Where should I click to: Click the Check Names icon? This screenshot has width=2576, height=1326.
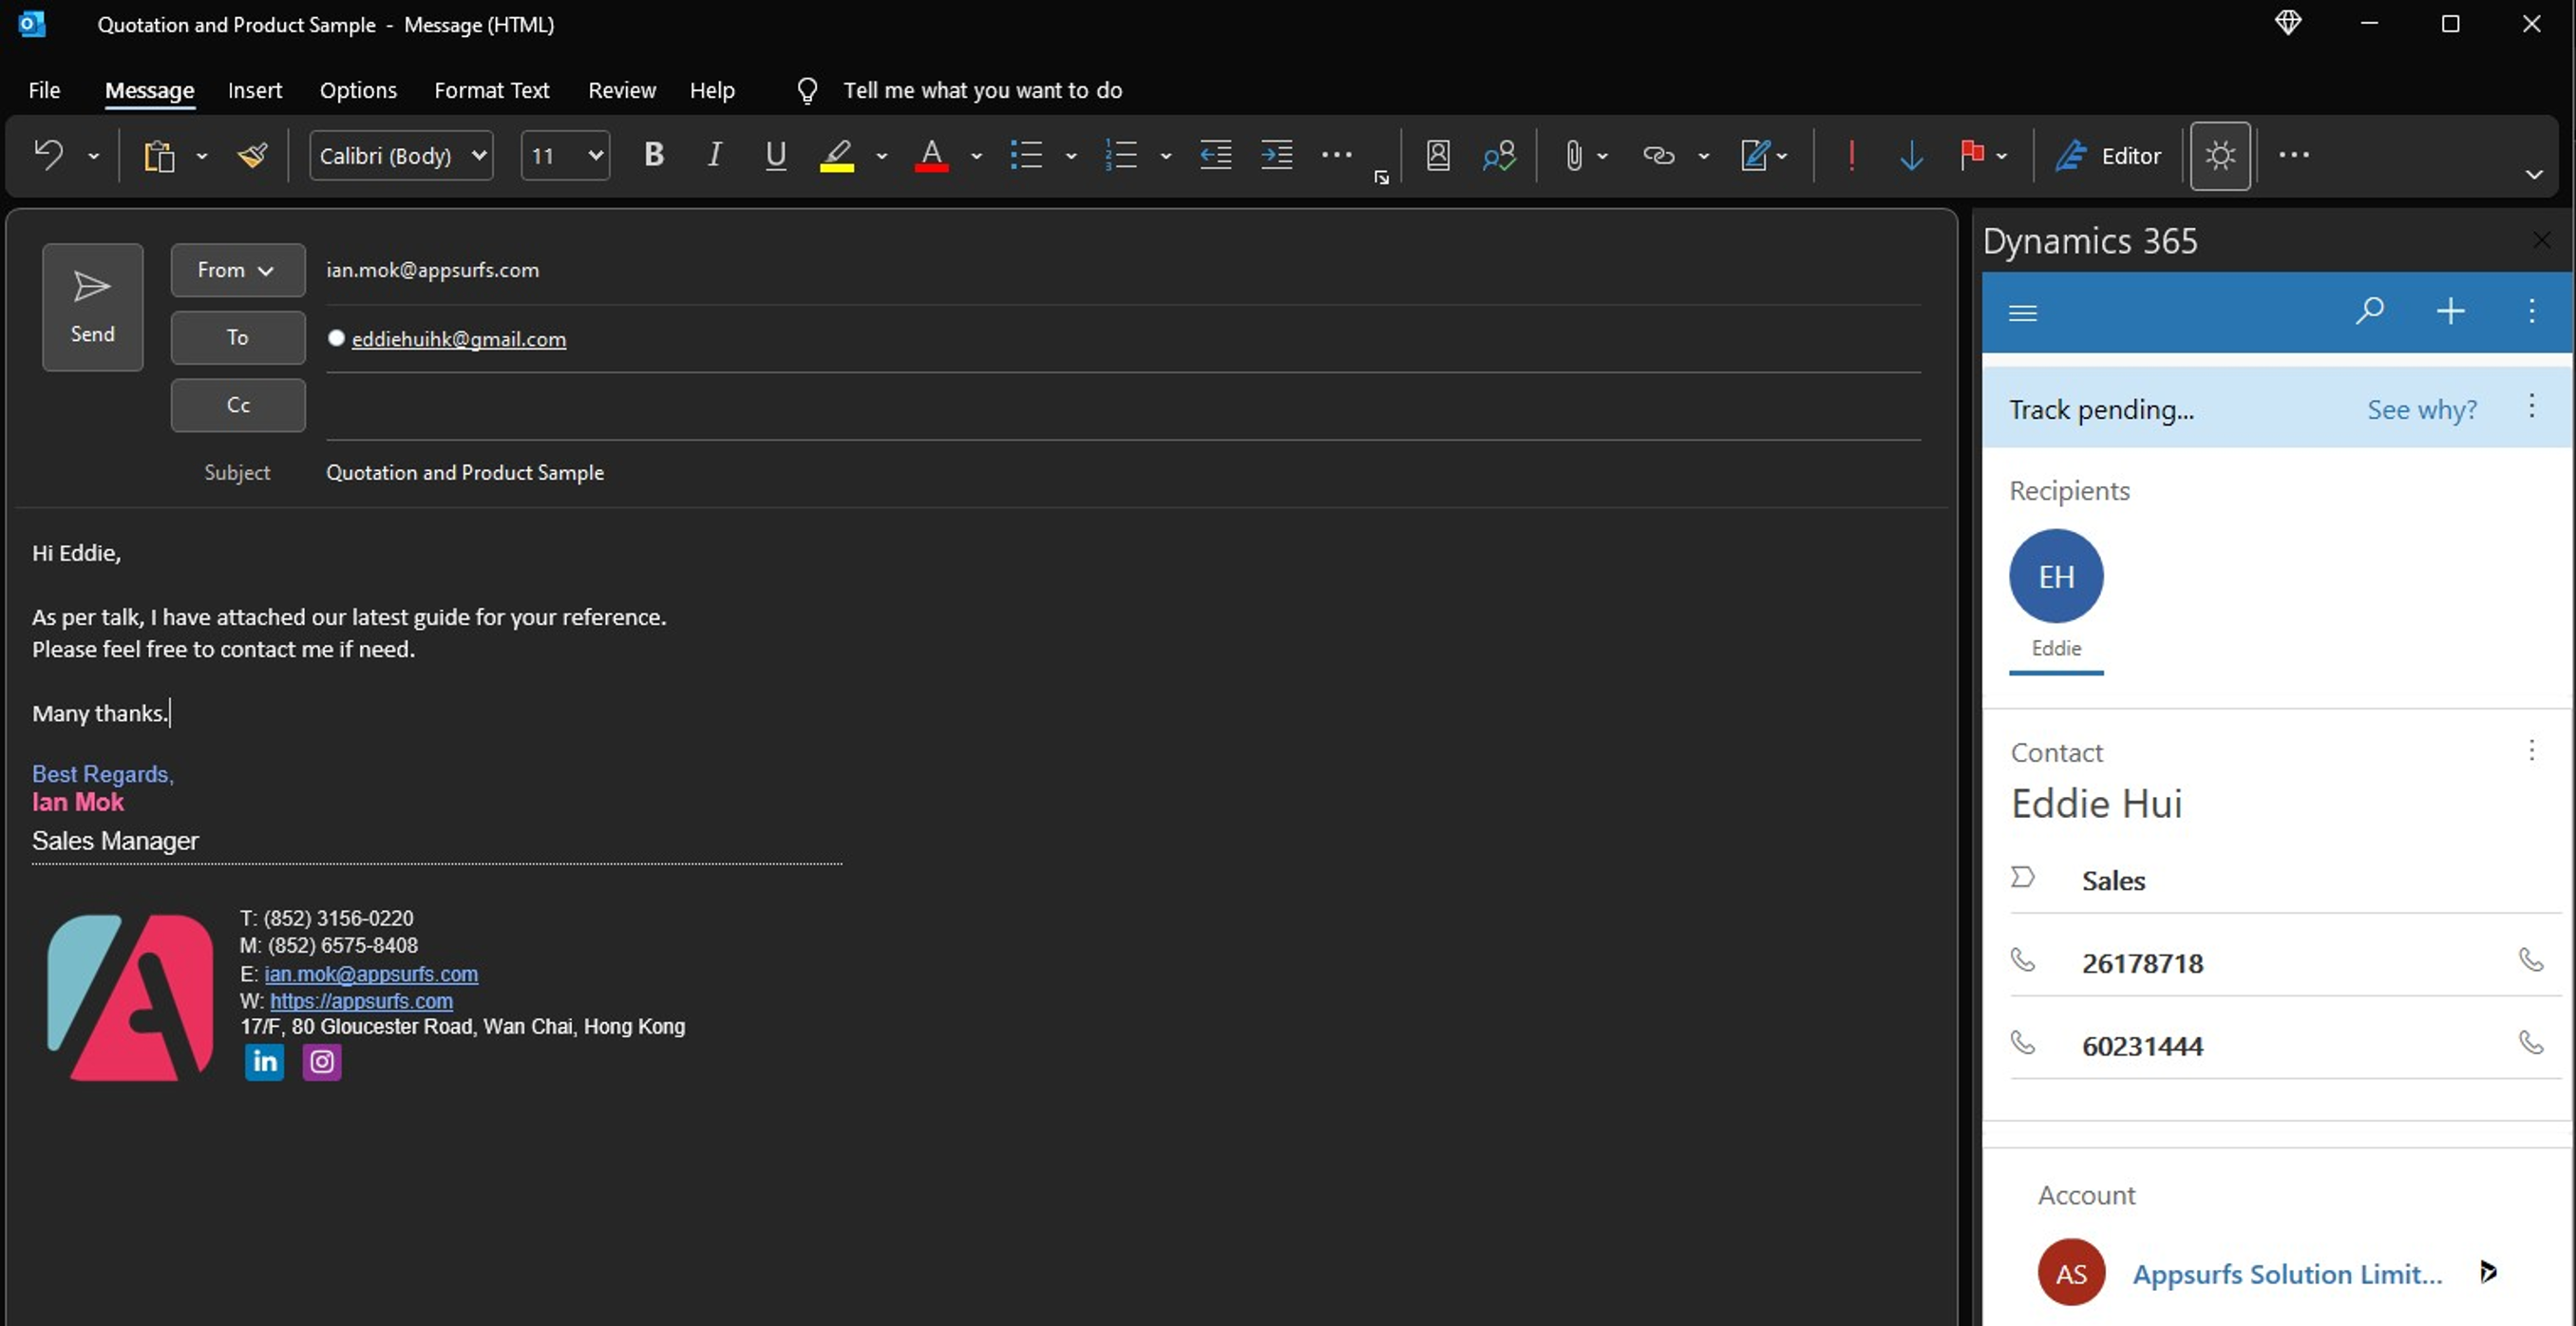(1499, 155)
